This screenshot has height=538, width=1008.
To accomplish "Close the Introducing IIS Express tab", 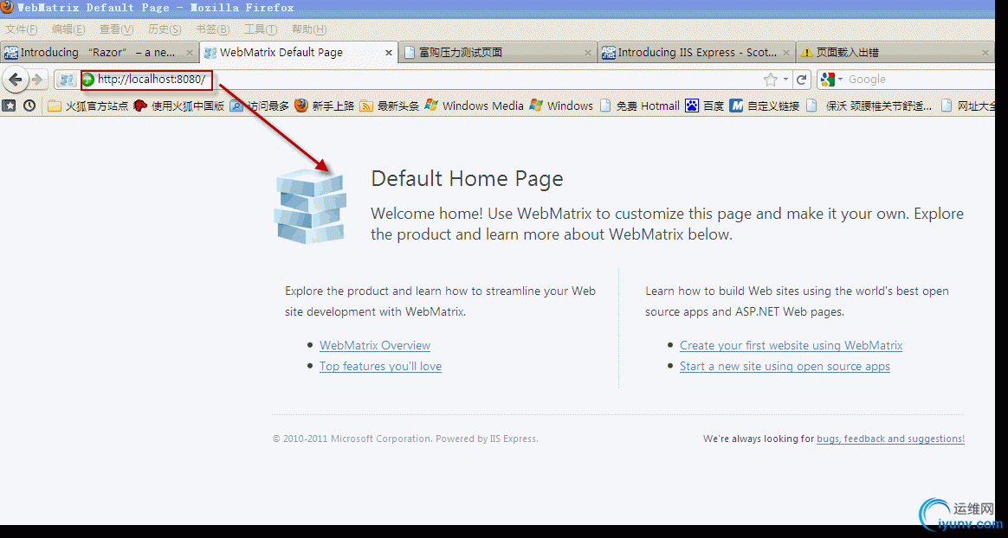I will pyautogui.click(x=787, y=53).
